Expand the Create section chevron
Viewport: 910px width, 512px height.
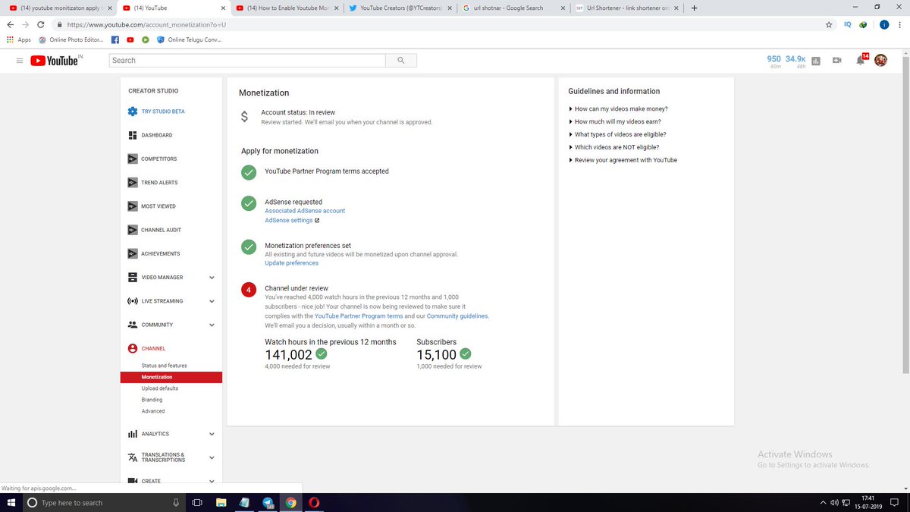pos(212,481)
